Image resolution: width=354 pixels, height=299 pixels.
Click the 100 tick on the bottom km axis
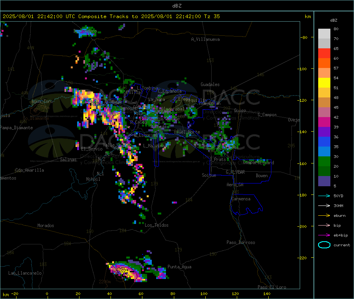coord(204,293)
